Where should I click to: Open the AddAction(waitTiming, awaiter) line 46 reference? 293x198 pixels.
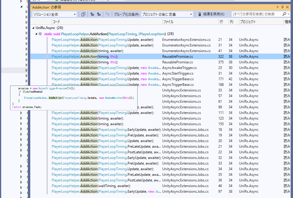click(x=160, y=186)
